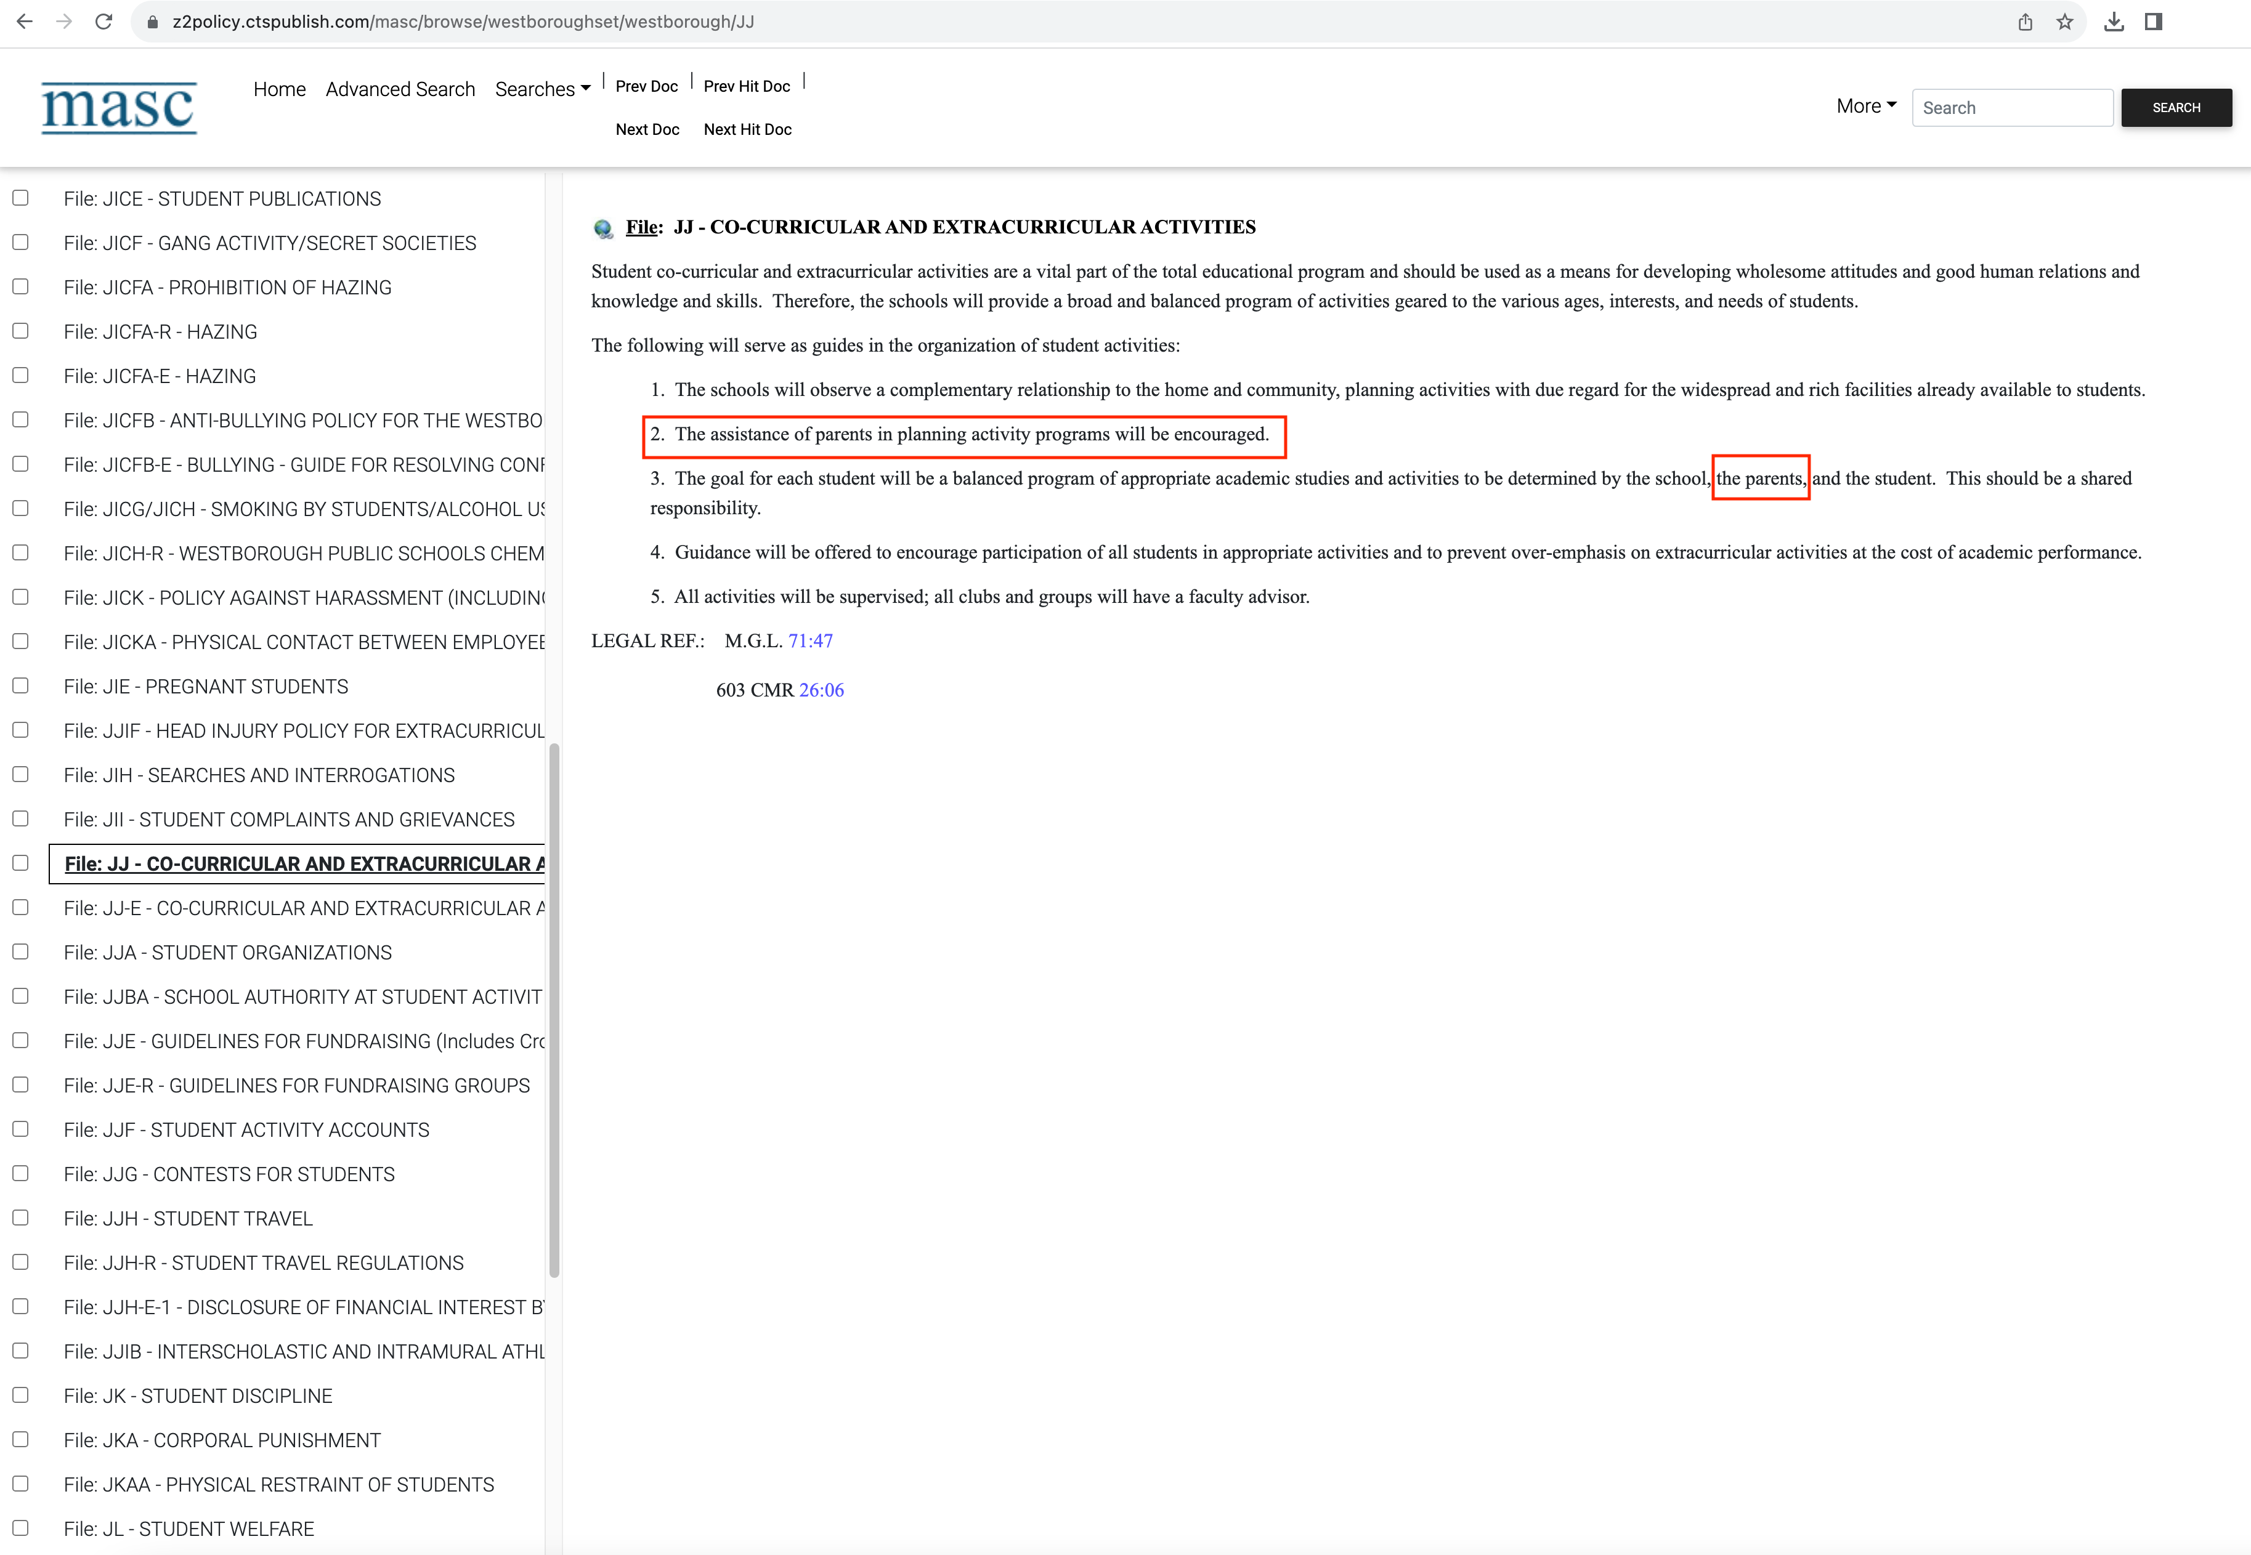Check the JJ - CO-CURRICULAR AND EXTRACURRICULAR box

[x=20, y=863]
